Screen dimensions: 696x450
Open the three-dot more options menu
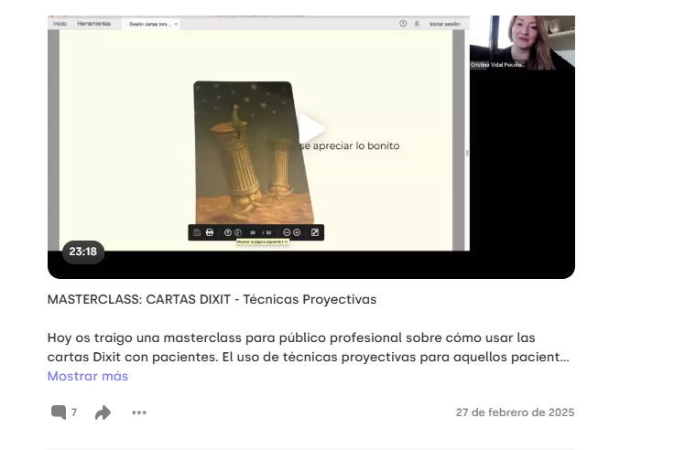tap(139, 412)
